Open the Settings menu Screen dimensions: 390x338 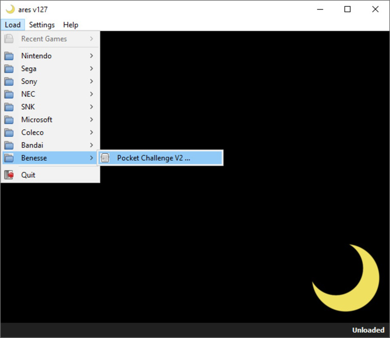pos(42,25)
